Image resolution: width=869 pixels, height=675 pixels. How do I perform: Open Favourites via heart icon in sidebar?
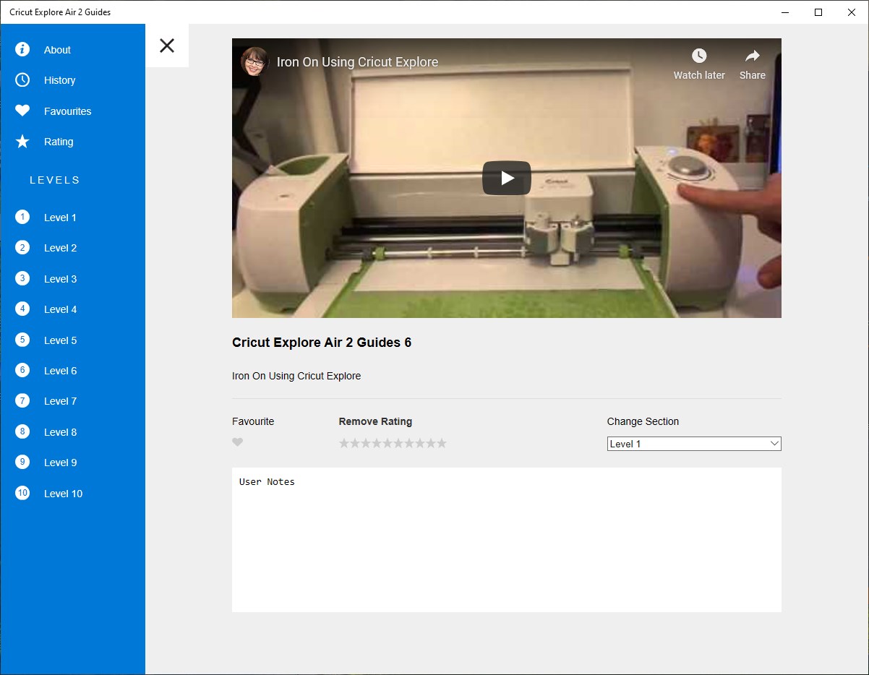[22, 111]
